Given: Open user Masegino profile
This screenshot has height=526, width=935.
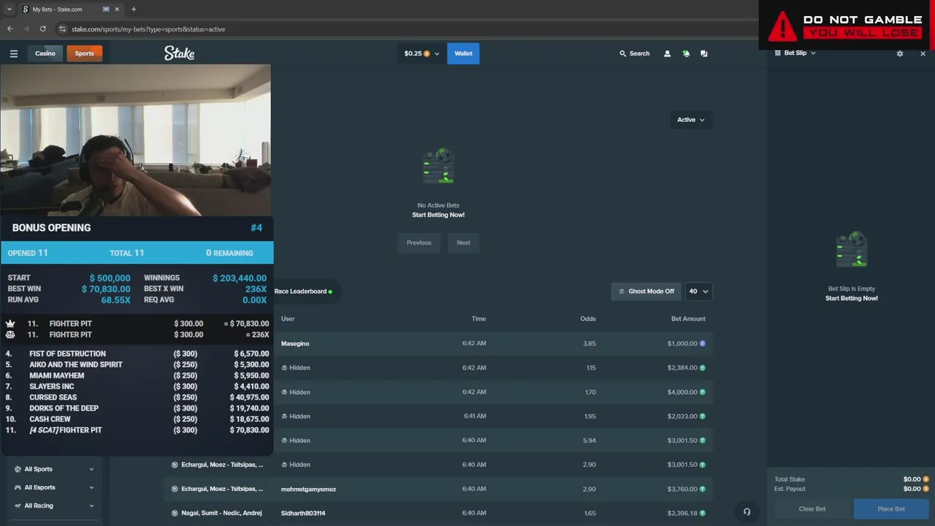Looking at the screenshot, I should (x=295, y=343).
